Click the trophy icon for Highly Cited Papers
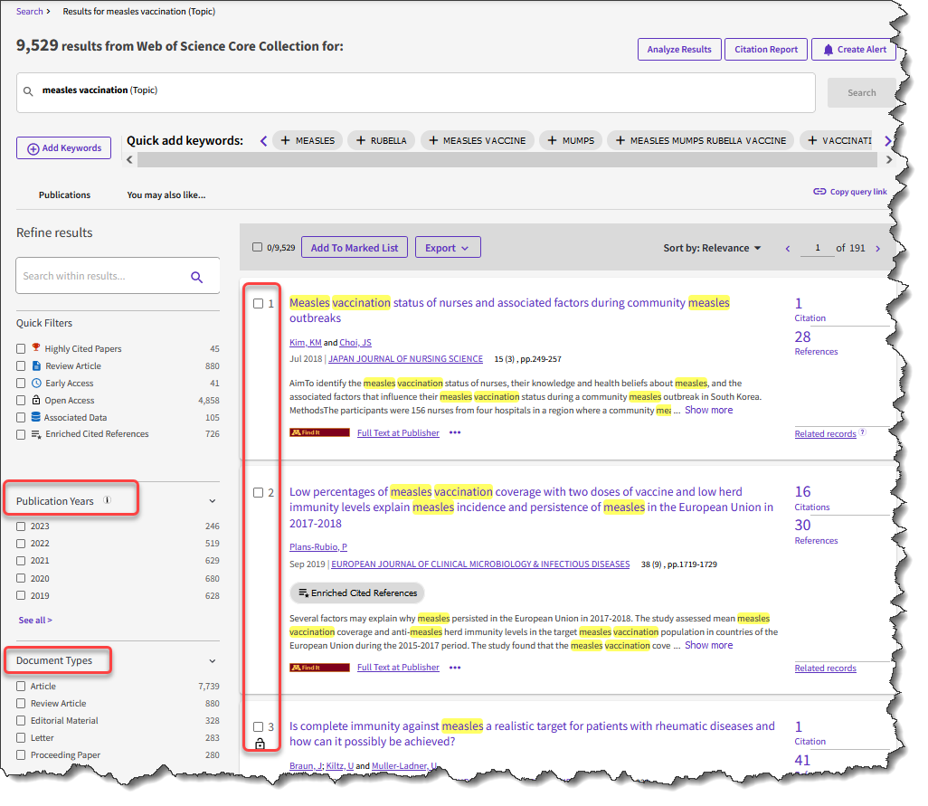 click(x=36, y=347)
